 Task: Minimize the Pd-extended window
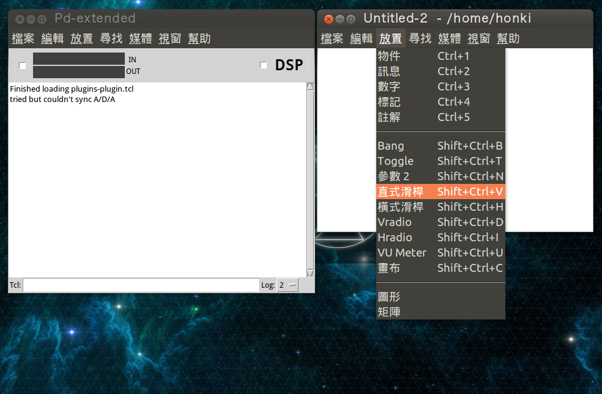(x=31, y=19)
